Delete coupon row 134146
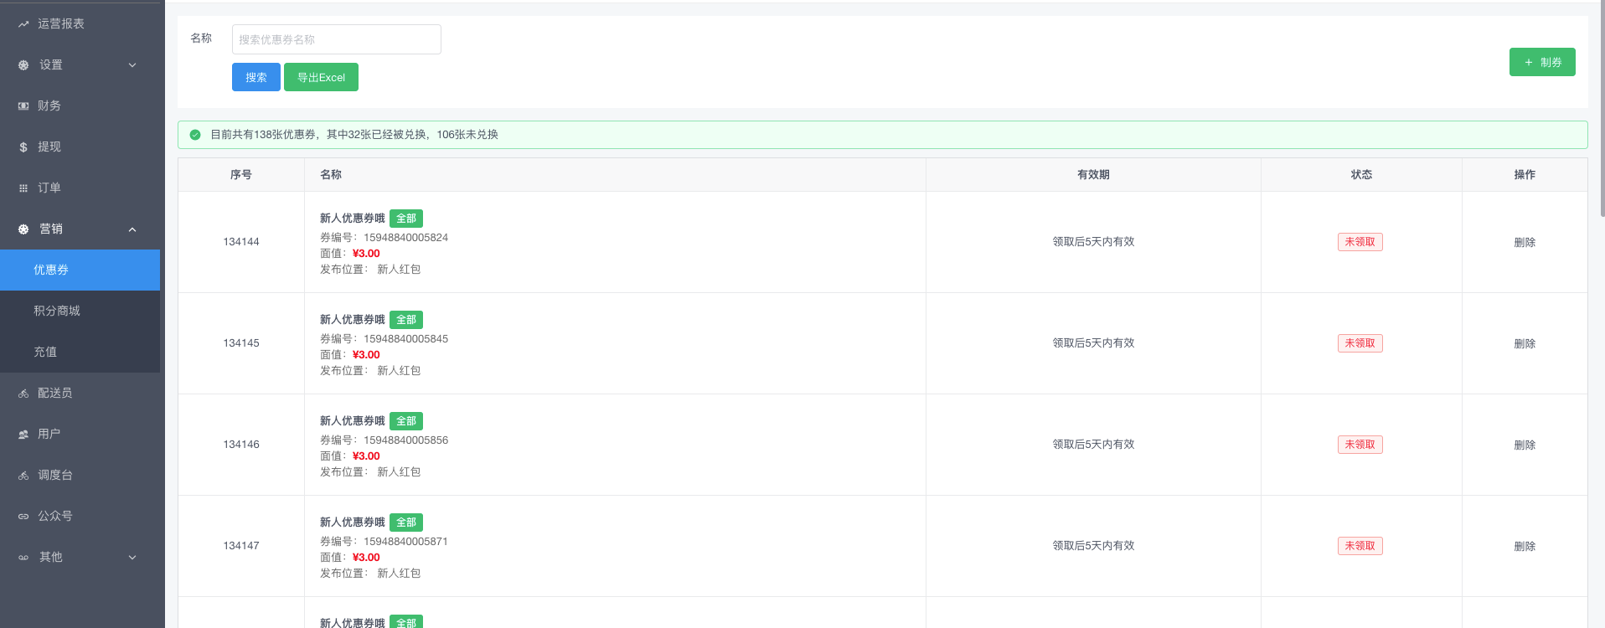This screenshot has height=628, width=1605. pyautogui.click(x=1525, y=445)
